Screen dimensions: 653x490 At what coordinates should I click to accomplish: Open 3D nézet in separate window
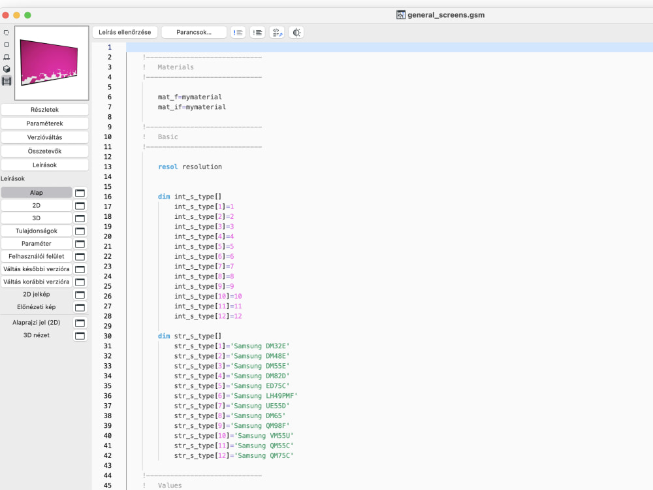click(x=80, y=335)
